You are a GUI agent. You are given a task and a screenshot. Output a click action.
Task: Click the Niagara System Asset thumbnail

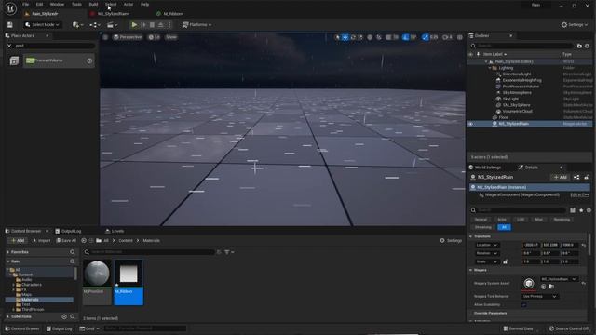click(529, 283)
